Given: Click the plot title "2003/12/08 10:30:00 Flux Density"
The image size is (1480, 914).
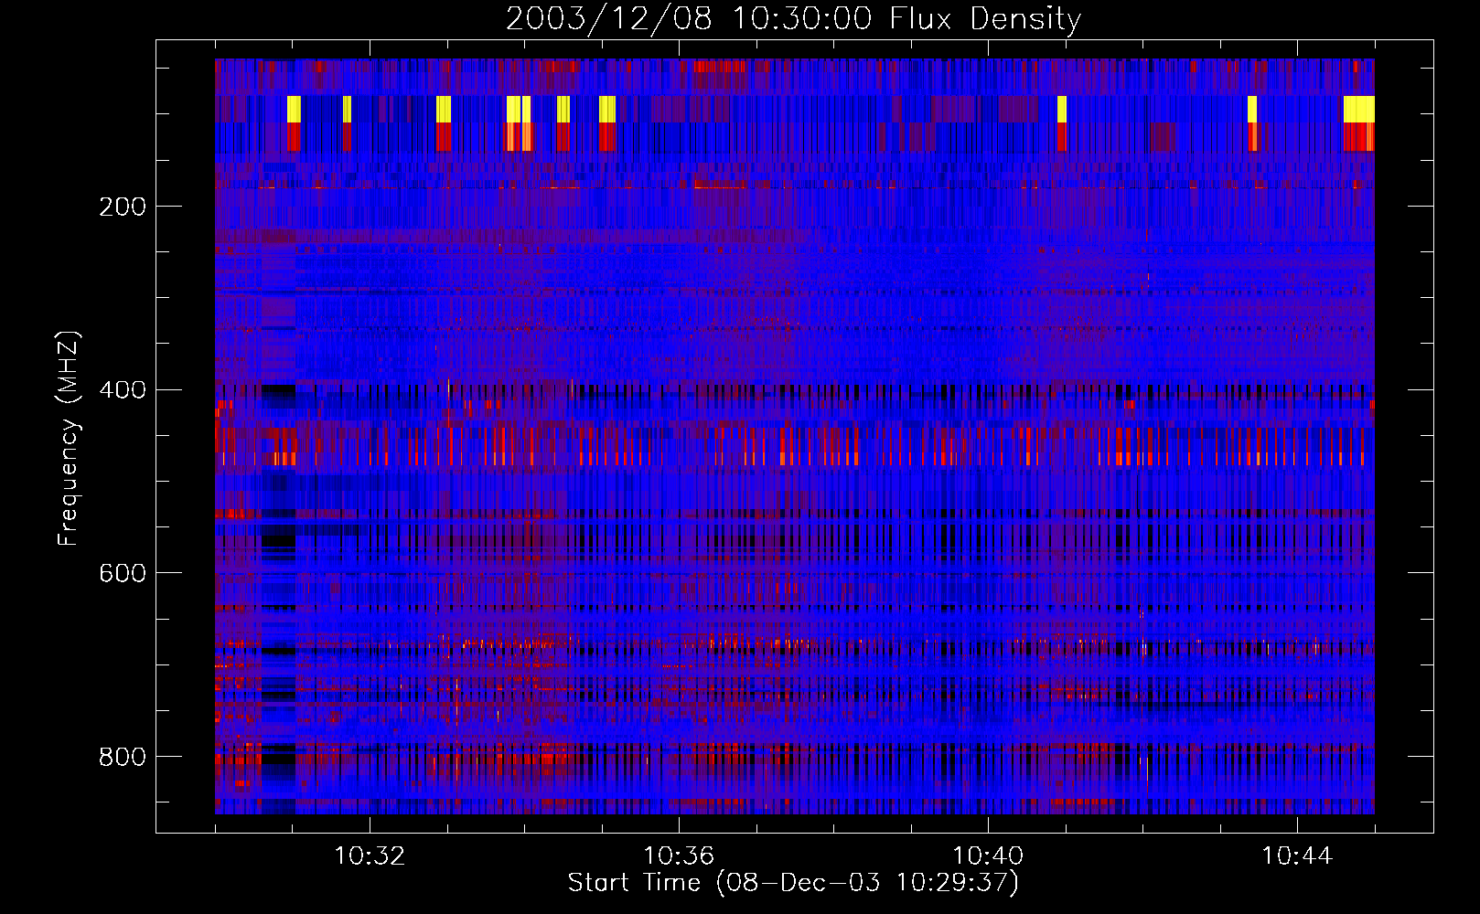Looking at the screenshot, I should tap(793, 18).
